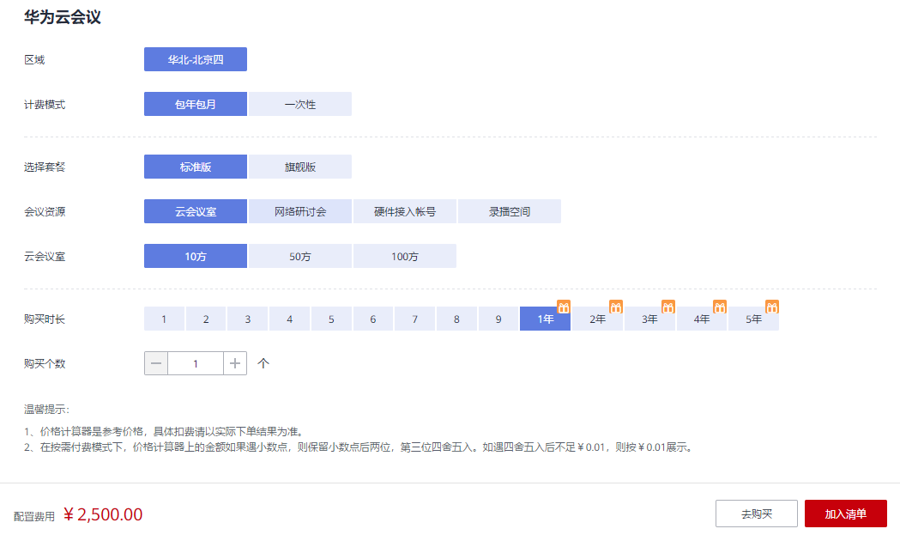The height and width of the screenshot is (541, 900).
Task: Click the purchase quantity input field
Action: click(x=196, y=363)
